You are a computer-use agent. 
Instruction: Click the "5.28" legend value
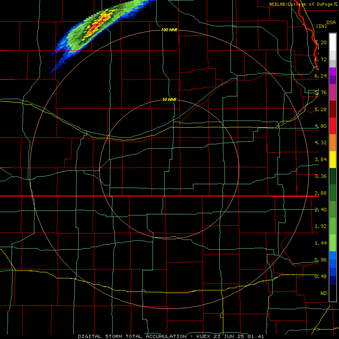point(321,109)
